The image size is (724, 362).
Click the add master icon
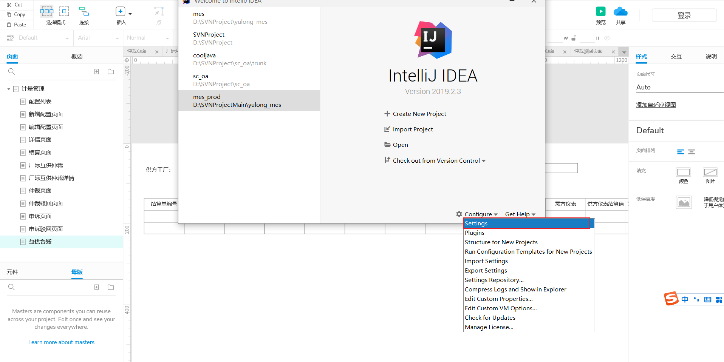97,287
